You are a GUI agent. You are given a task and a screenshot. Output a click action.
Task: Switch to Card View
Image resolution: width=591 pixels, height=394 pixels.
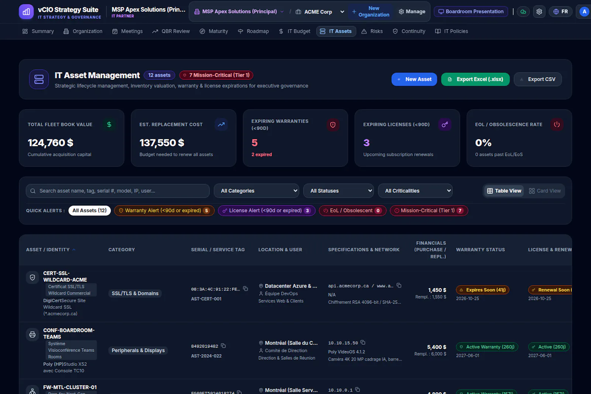545,191
